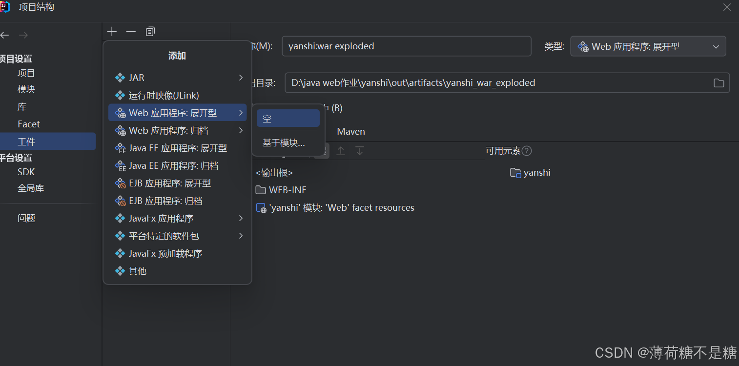
Task: Go forward with the right arrow
Action: pos(23,35)
